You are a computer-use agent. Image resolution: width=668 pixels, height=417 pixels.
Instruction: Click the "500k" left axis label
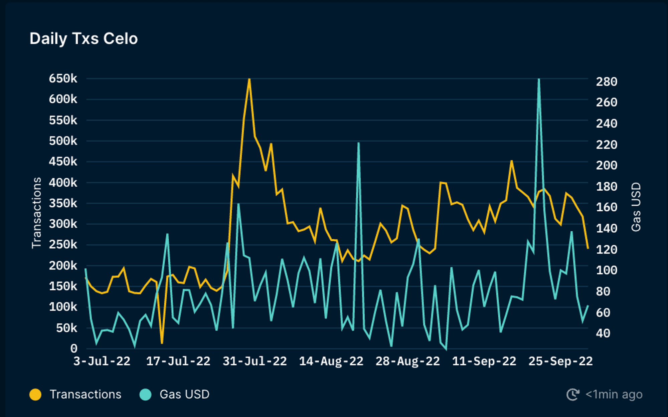pos(63,141)
